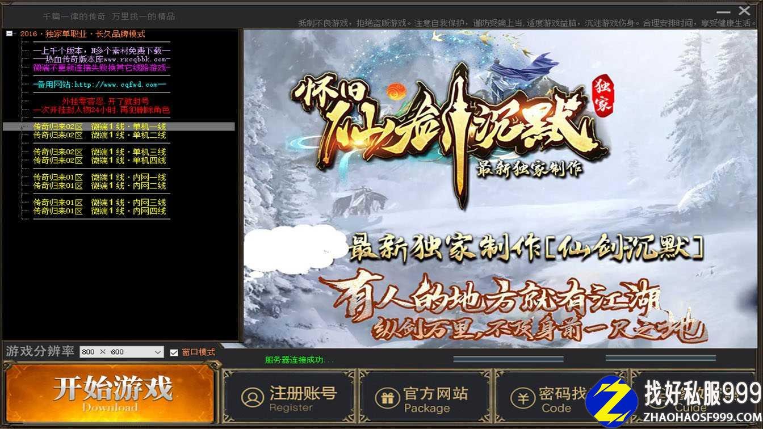Click the yen coin Code icon
The height and width of the screenshot is (429, 763).
click(x=522, y=398)
